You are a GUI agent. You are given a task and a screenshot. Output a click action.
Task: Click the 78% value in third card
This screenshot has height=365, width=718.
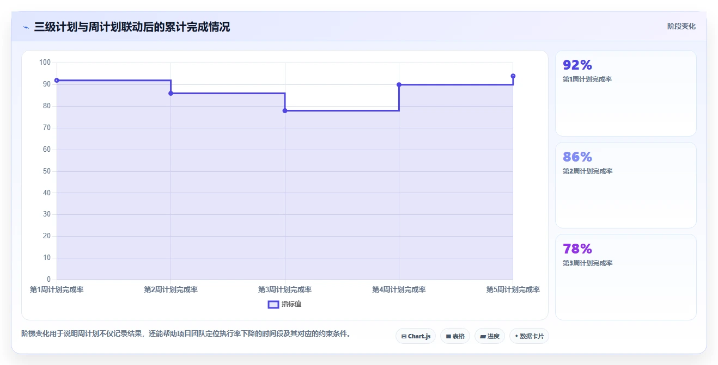tap(577, 249)
